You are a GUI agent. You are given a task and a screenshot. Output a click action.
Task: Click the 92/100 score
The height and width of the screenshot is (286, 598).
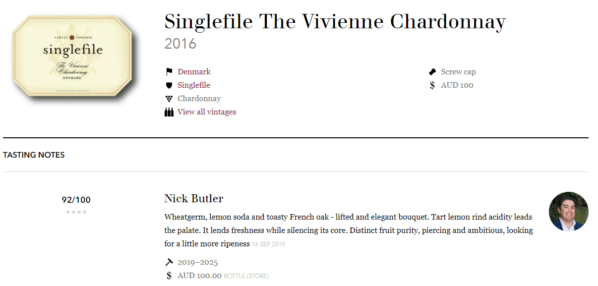tap(76, 200)
